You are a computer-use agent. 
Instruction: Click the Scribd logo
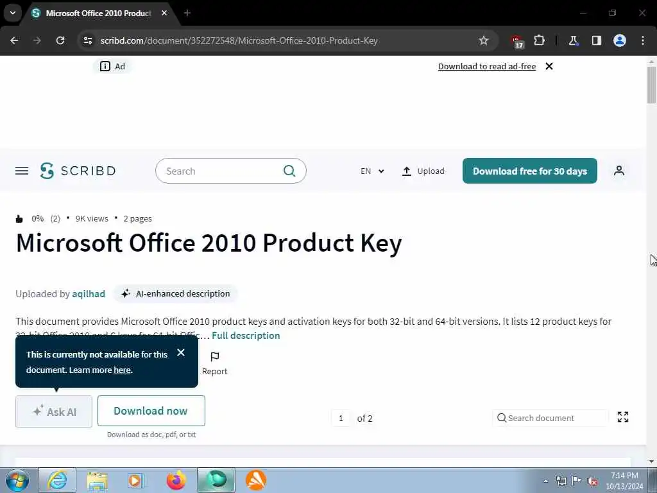[78, 171]
